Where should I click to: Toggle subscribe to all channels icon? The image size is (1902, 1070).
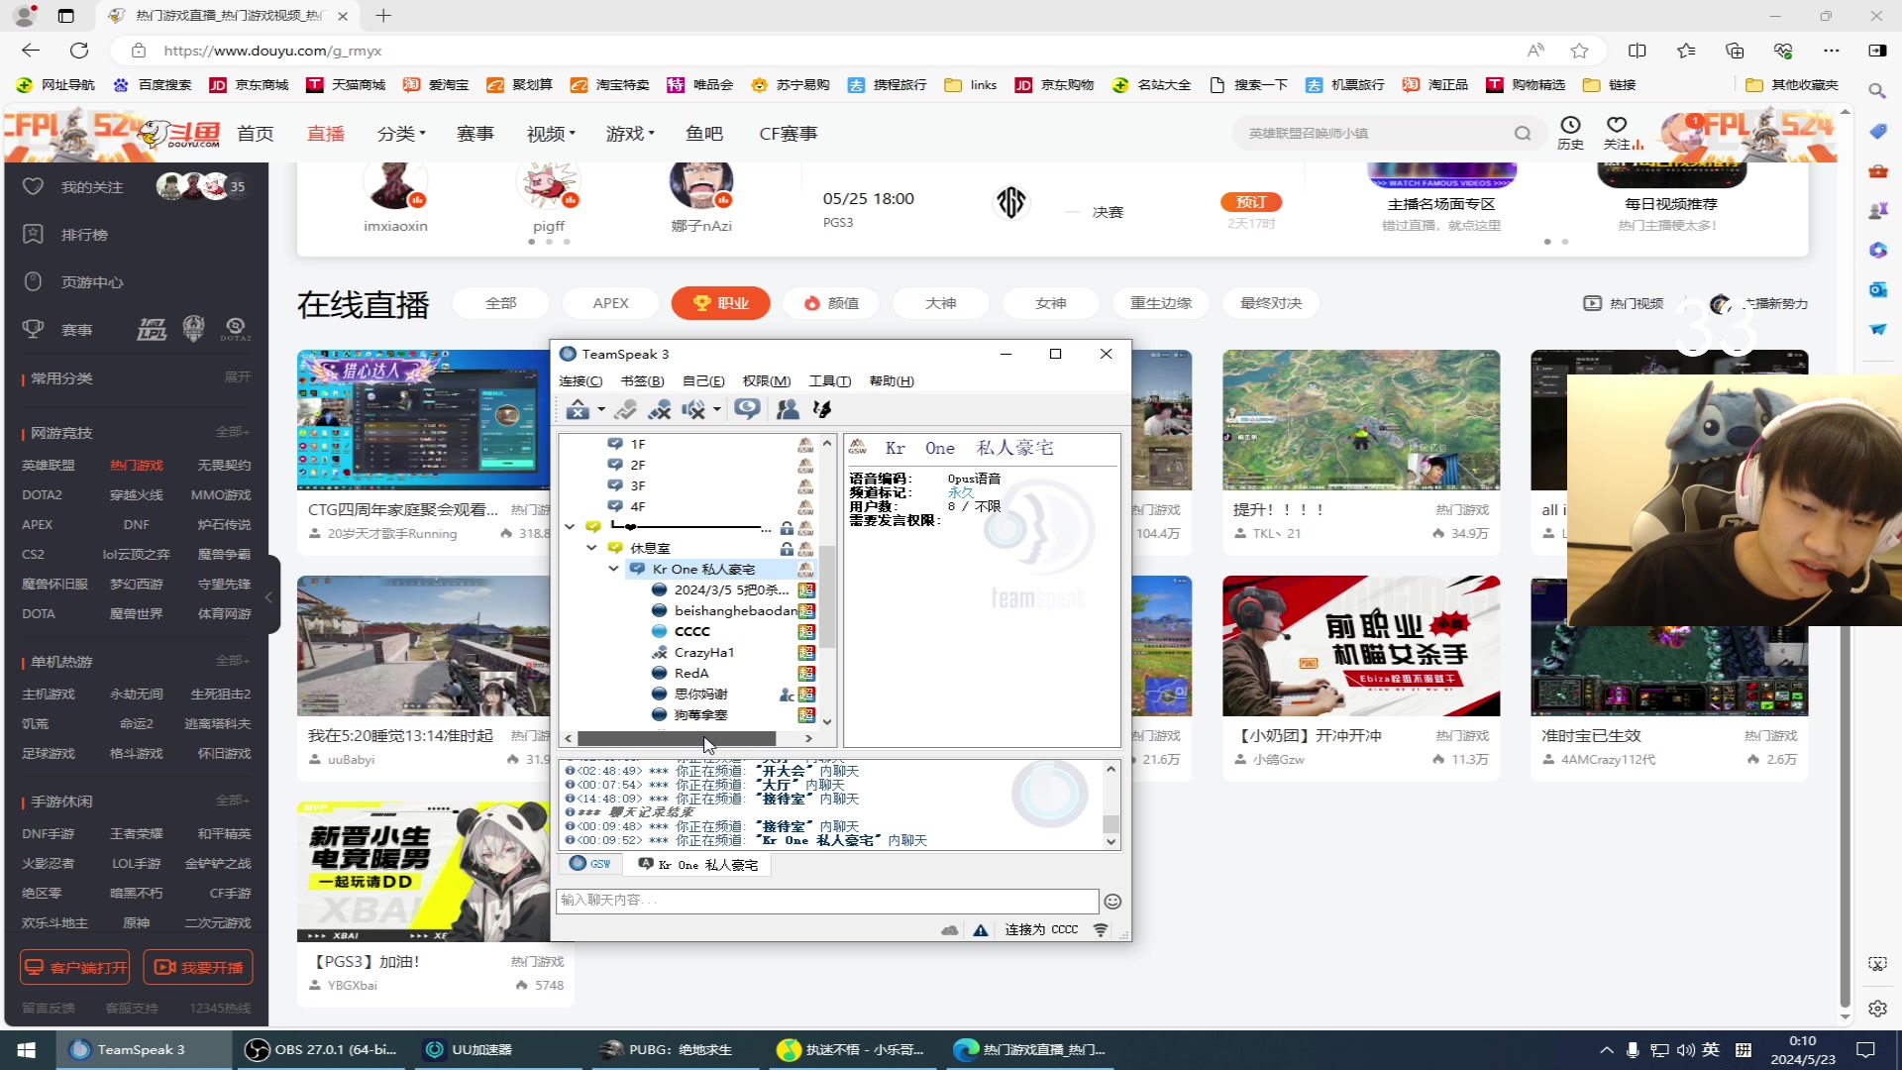tap(748, 409)
